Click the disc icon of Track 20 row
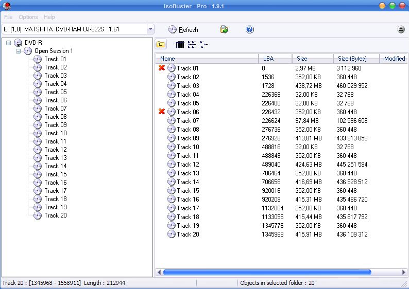Screen dimensions: 409x289 pos(172,234)
